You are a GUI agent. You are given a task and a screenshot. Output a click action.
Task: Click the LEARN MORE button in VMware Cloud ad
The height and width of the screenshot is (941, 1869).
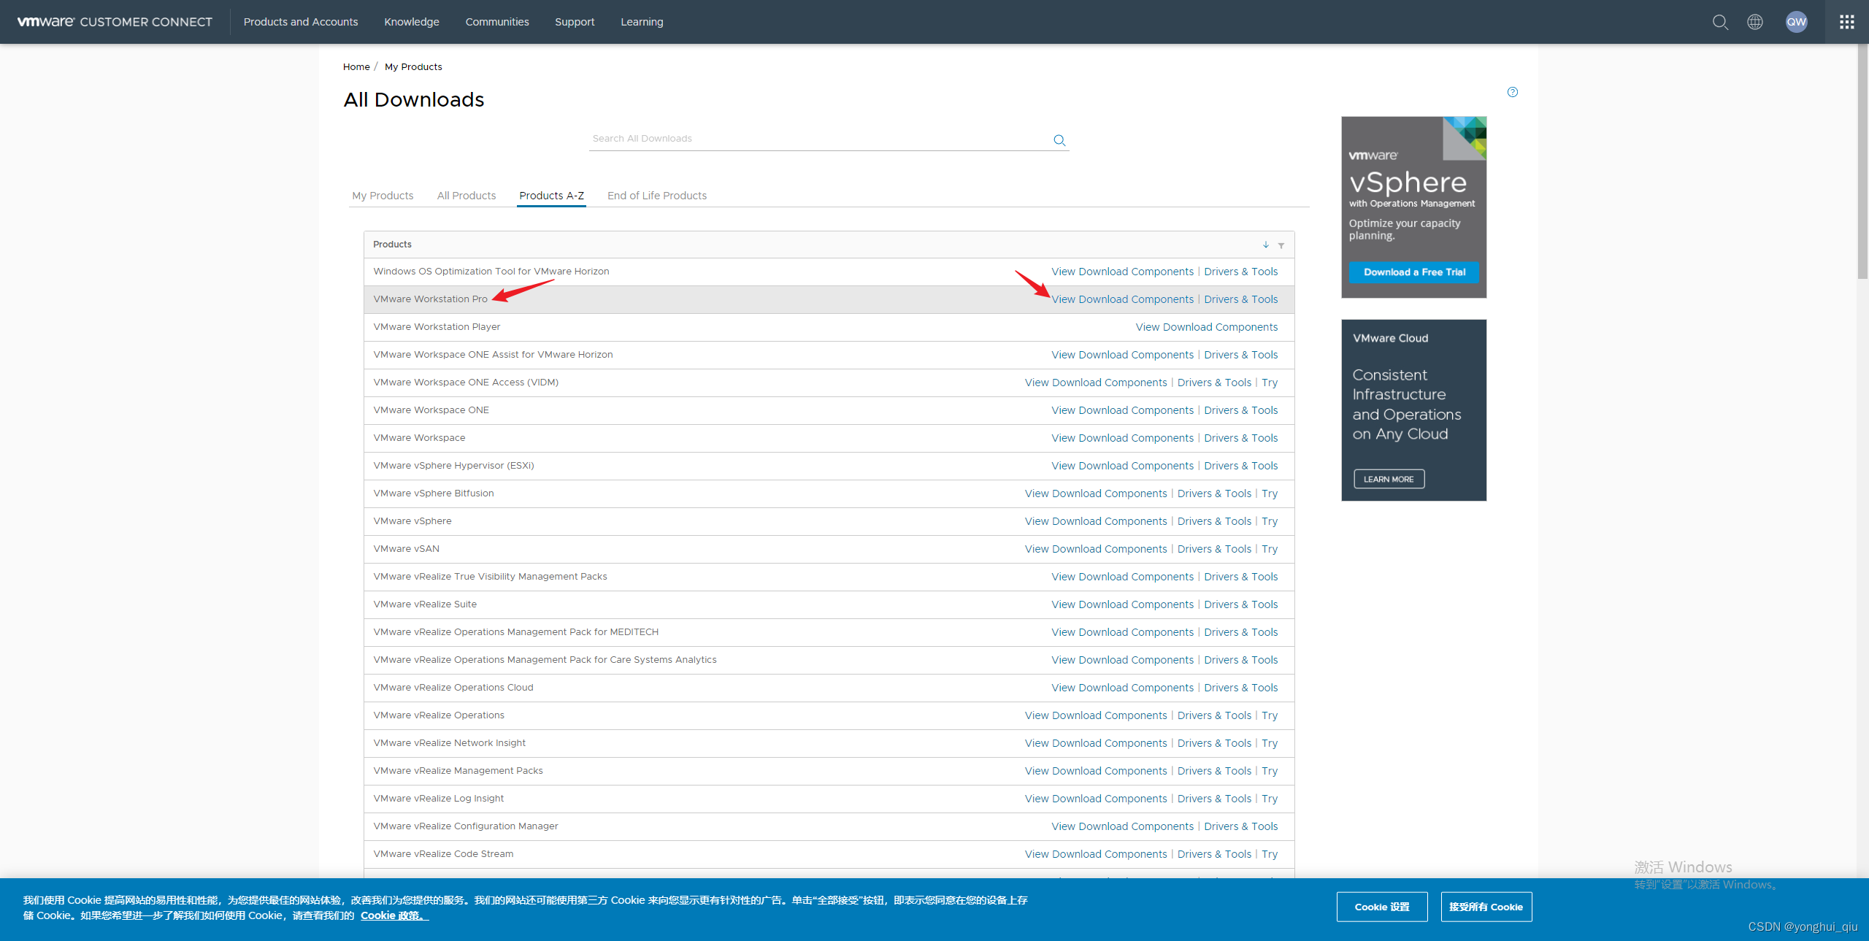pos(1389,479)
